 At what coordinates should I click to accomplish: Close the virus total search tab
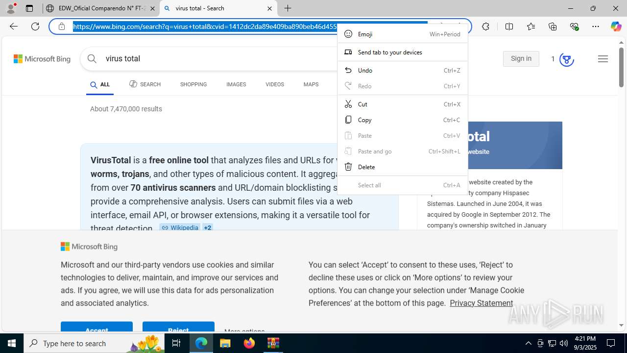click(x=269, y=8)
